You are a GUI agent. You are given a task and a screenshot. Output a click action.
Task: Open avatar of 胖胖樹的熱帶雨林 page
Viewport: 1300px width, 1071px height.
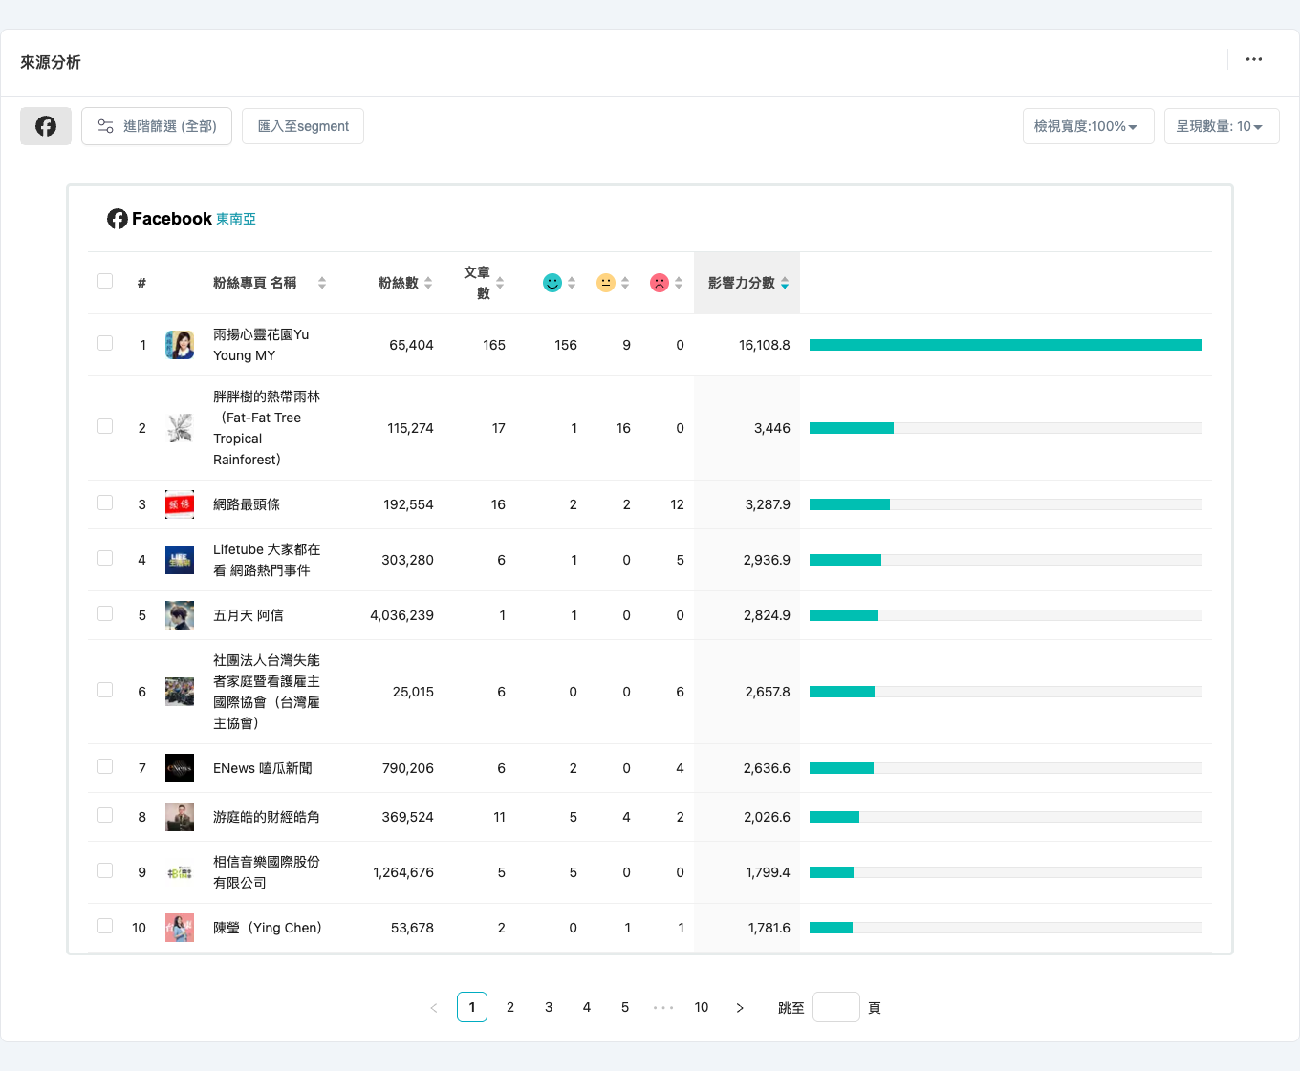pos(180,428)
